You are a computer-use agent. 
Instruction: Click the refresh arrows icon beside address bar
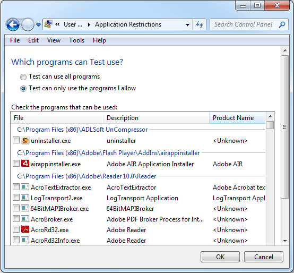[x=200, y=24]
